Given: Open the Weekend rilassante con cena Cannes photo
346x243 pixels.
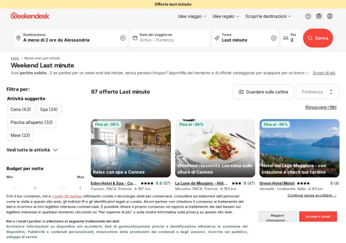Looking at the screenshot, I should tap(215, 148).
